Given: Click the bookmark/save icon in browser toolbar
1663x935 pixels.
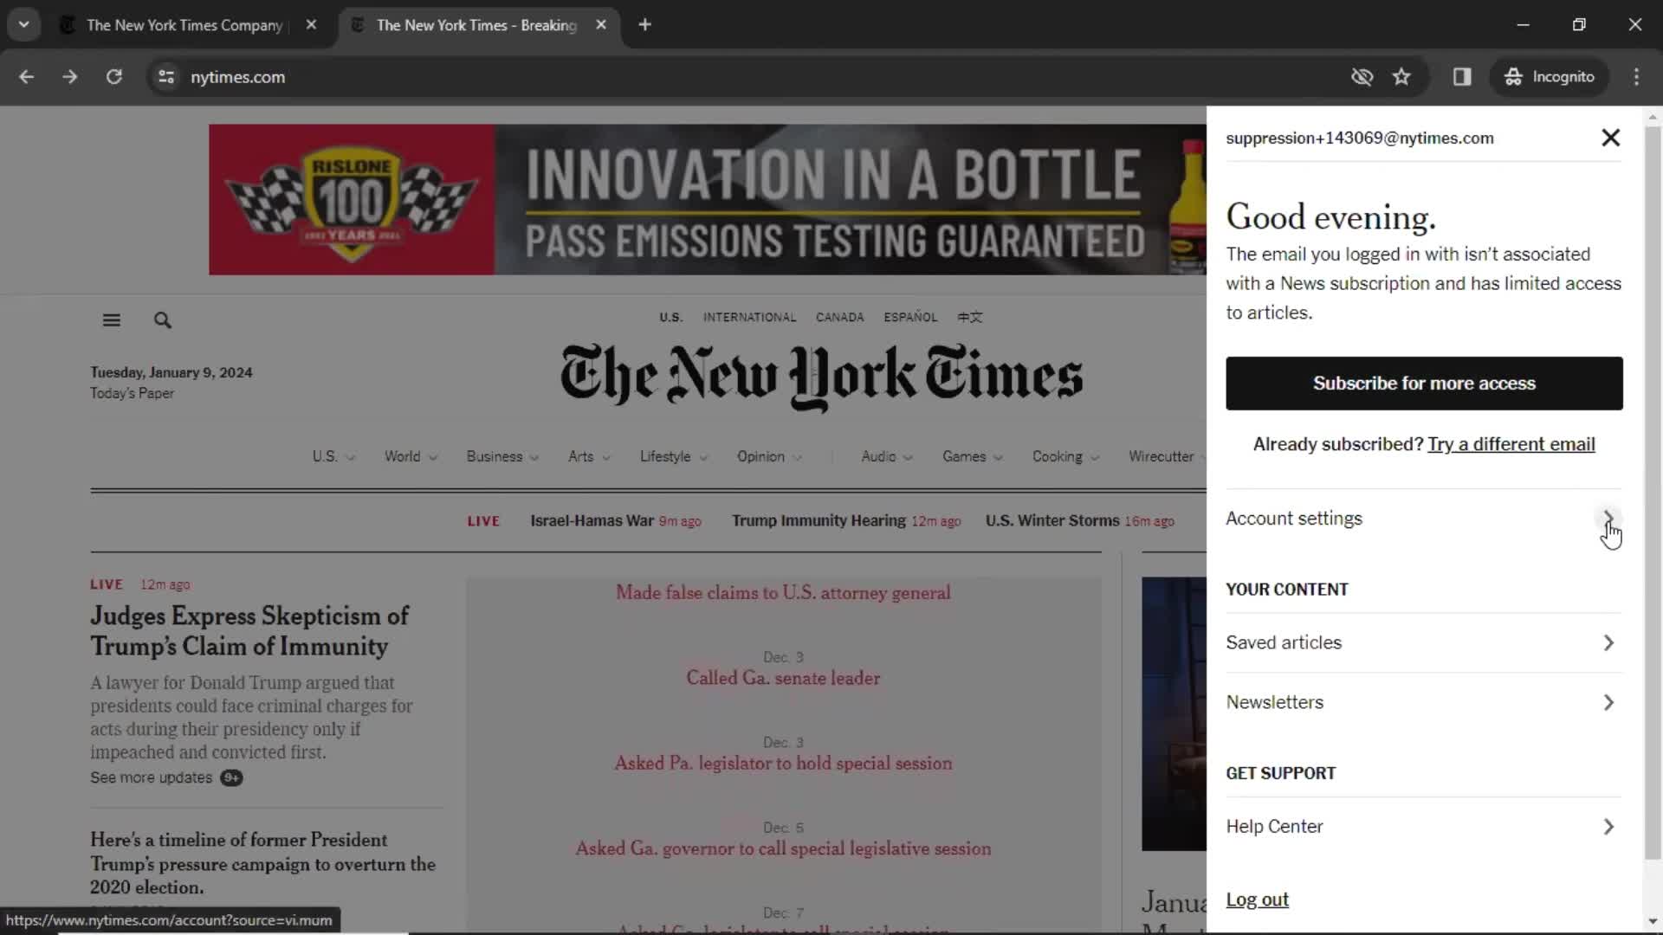Looking at the screenshot, I should 1401,76.
